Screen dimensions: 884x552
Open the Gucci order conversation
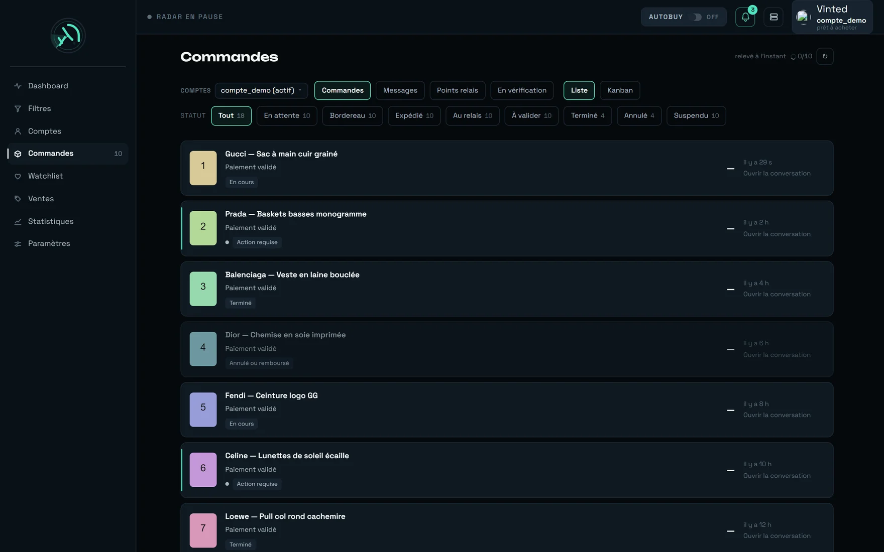777,174
